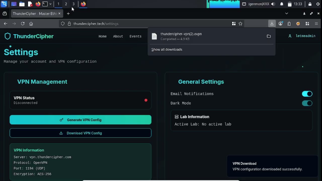The height and width of the screenshot is (181, 322).
Task: Show downloaded file in folder
Action: (269, 36)
